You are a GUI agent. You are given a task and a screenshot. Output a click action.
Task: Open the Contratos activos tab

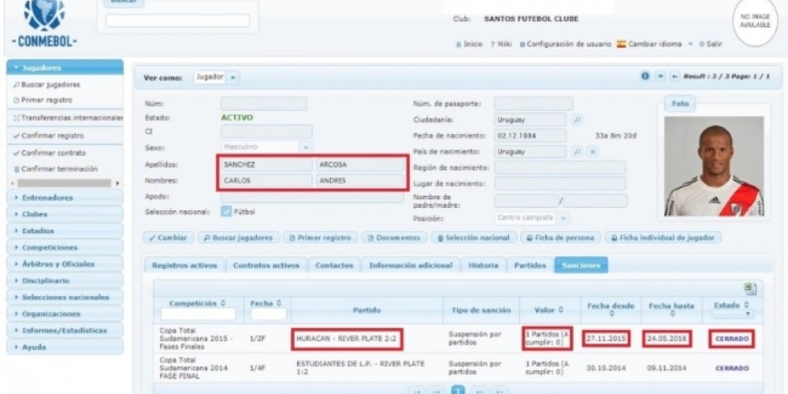coord(266,266)
